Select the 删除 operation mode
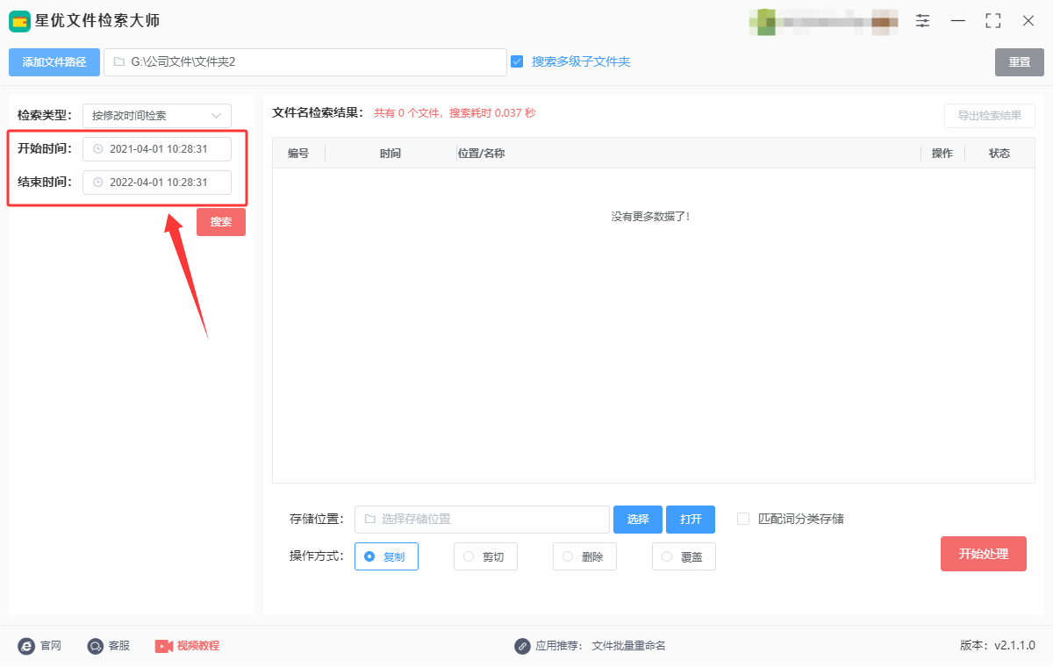 (584, 556)
